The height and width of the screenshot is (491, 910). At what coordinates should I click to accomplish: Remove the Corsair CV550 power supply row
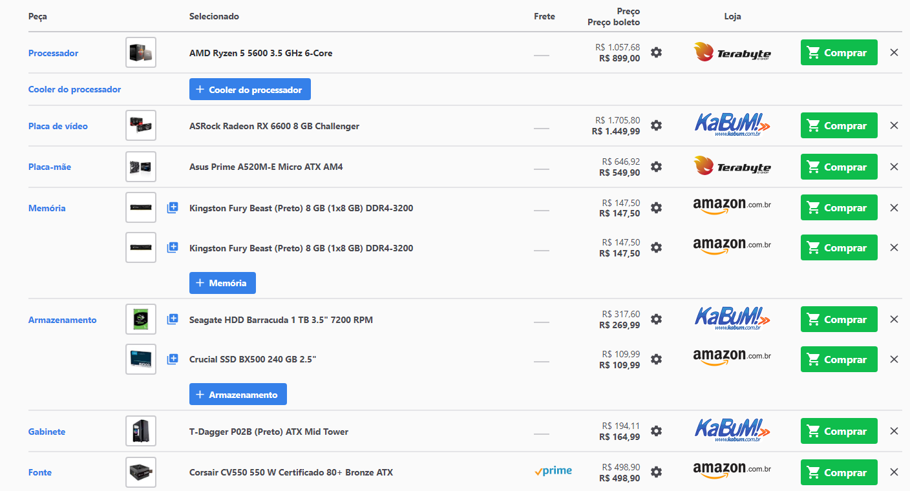pyautogui.click(x=894, y=472)
